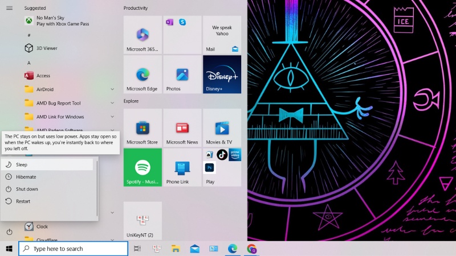Click the Productivity group header
Viewport: 456px width, 256px height.
(136, 8)
